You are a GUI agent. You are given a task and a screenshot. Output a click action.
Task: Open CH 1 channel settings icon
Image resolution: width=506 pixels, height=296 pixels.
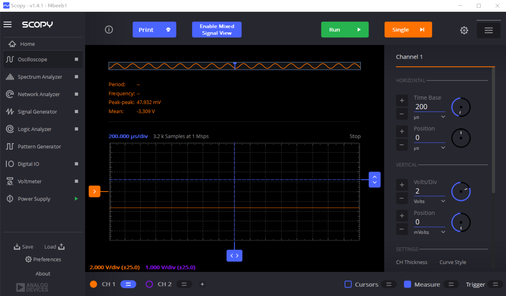coord(128,284)
